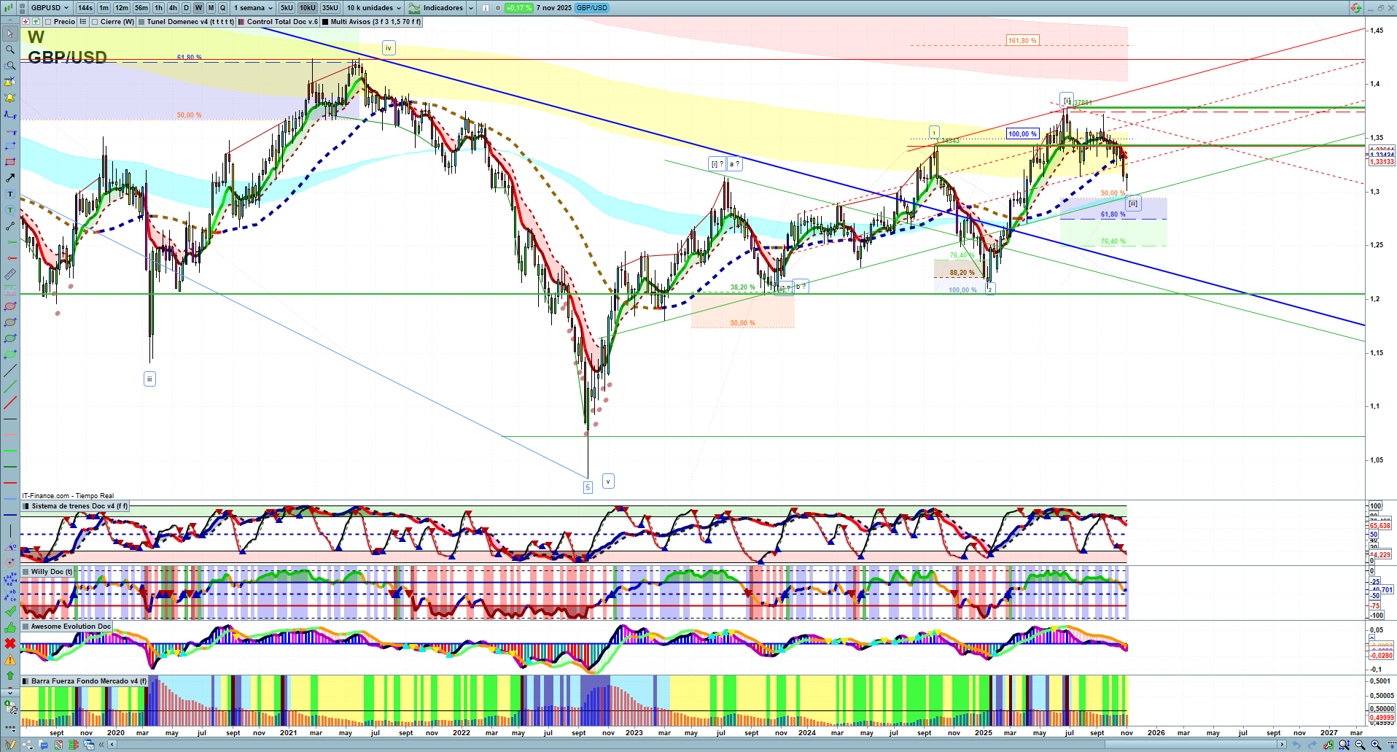Click the black color swatch of Multi Avisos

[x=325, y=22]
